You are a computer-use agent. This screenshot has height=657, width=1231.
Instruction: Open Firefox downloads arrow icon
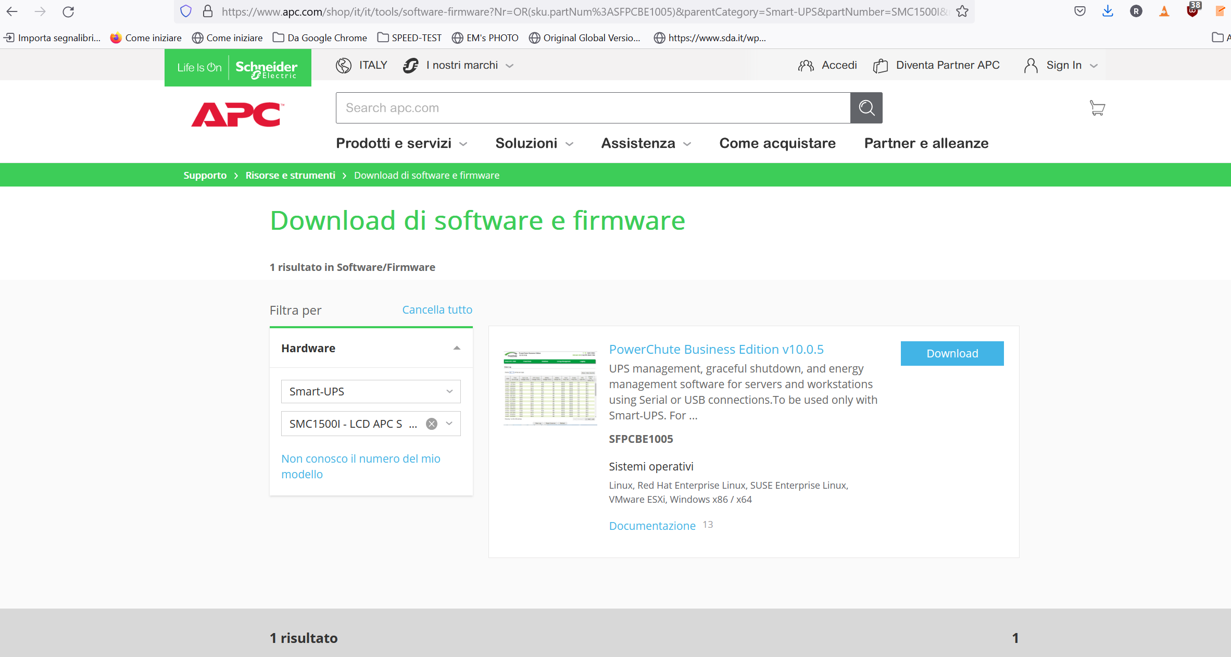point(1108,11)
